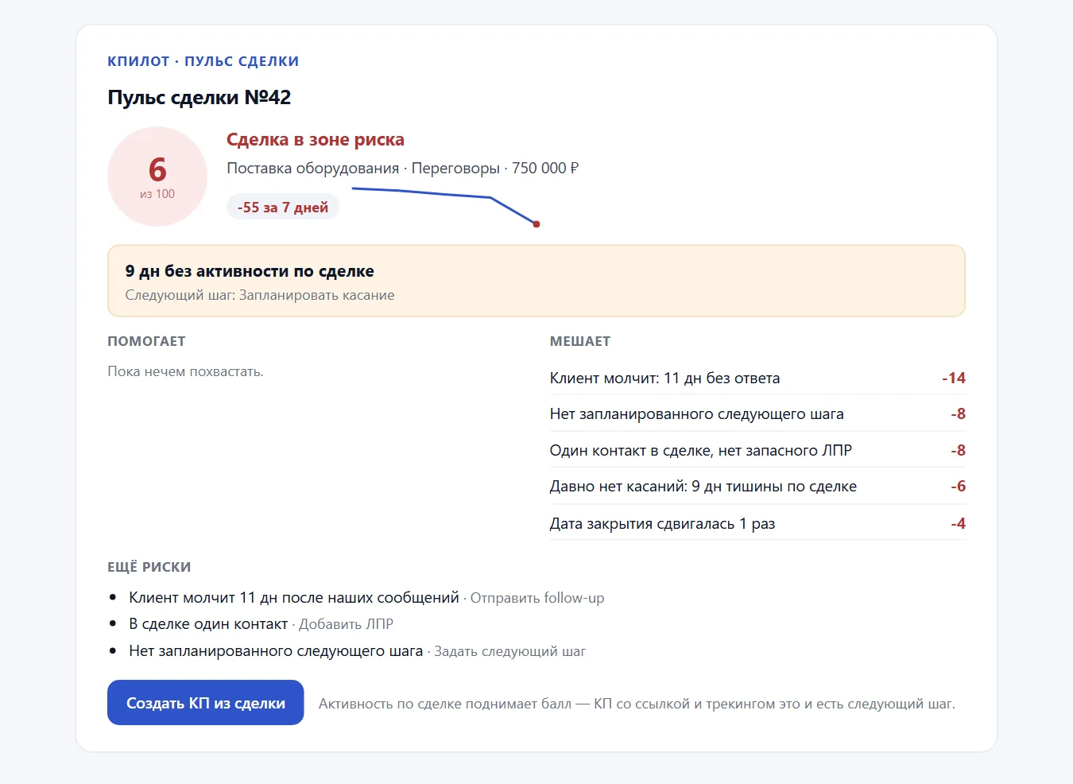Click the "Создать КП из сделки" button

(x=205, y=703)
